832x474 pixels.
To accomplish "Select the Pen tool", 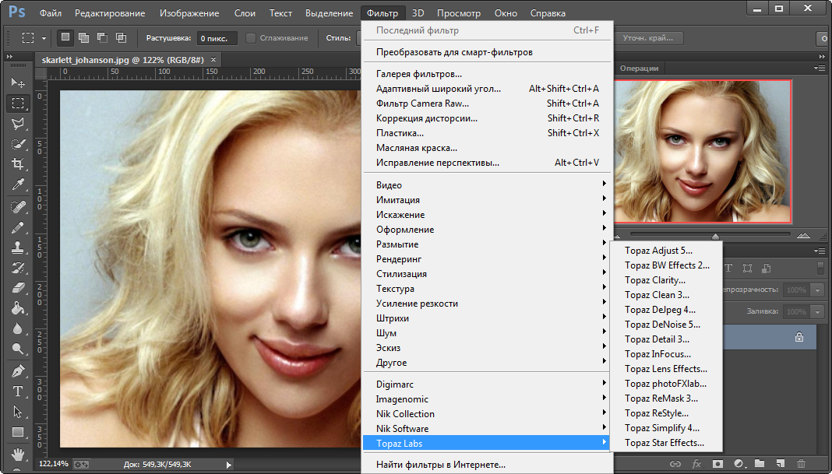I will pos(18,370).
